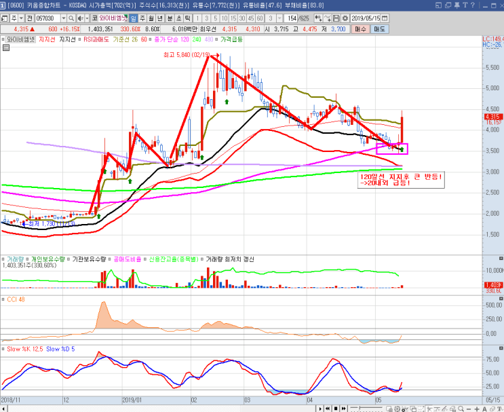The image size is (504, 412).
Task: Collapse the CCI panel corner button
Action: [501, 299]
